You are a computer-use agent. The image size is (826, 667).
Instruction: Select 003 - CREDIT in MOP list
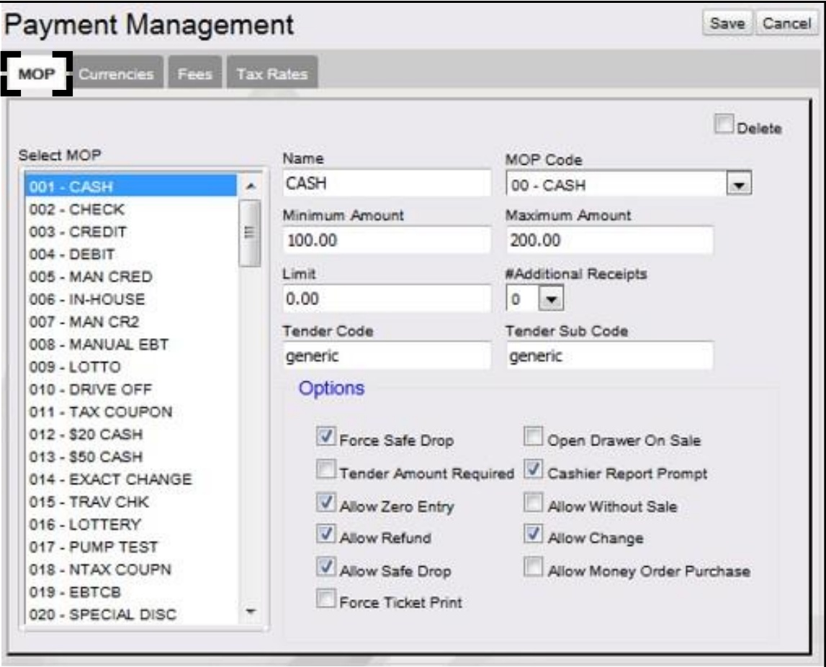(130, 232)
